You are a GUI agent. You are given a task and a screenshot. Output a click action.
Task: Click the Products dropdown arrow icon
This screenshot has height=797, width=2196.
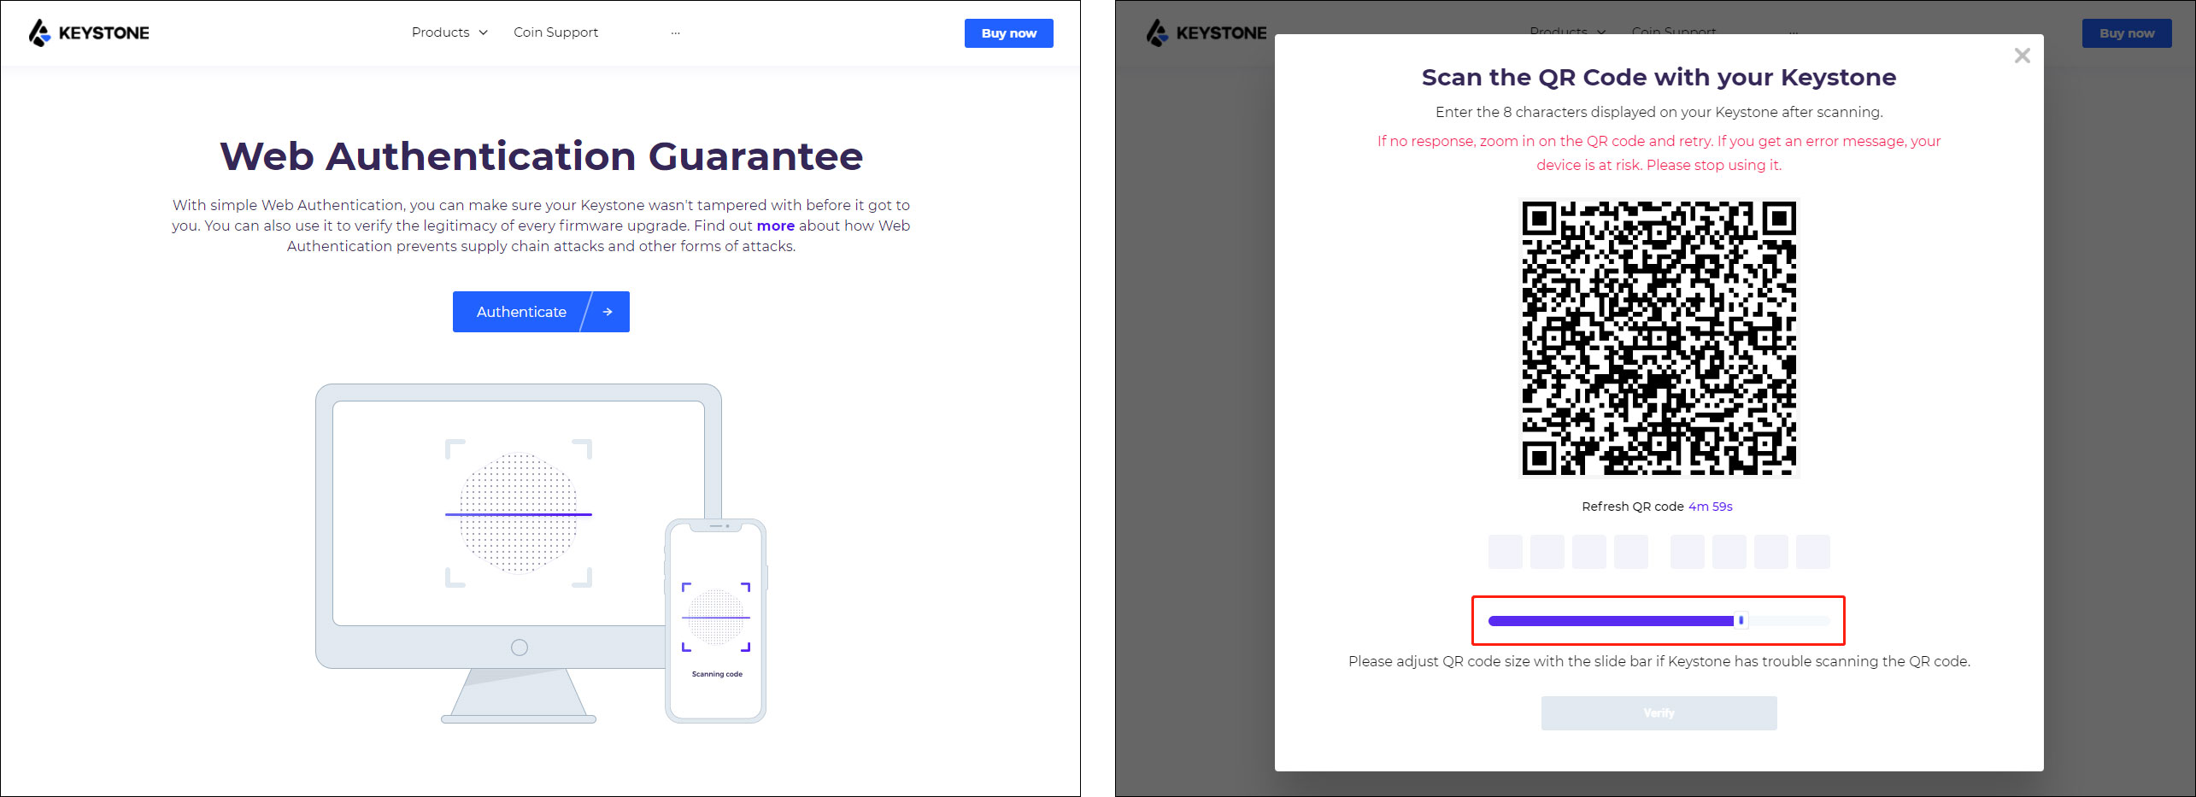[483, 32]
